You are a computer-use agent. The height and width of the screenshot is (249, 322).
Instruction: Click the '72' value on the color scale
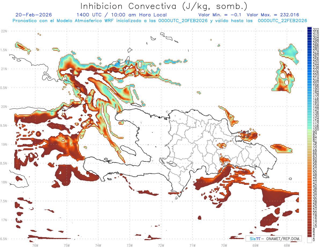click(x=315, y=148)
